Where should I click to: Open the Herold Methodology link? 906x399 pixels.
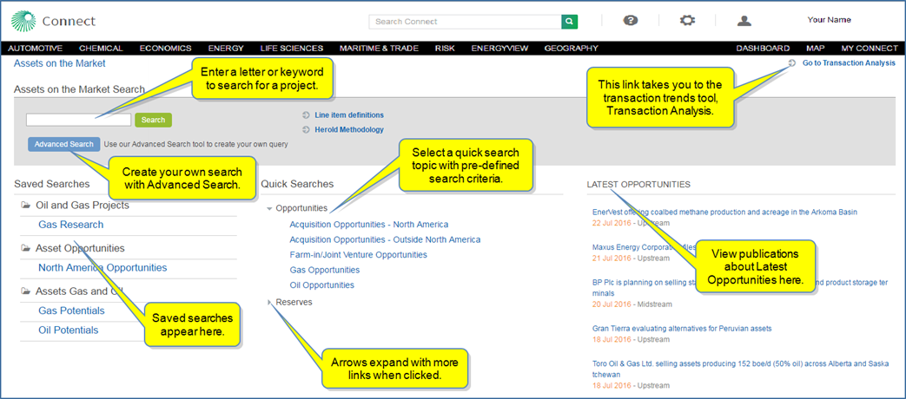click(x=349, y=130)
